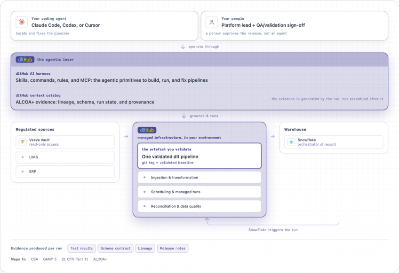Open the Veeva Vault source row
This screenshot has width=399, height=273.
[65, 142]
